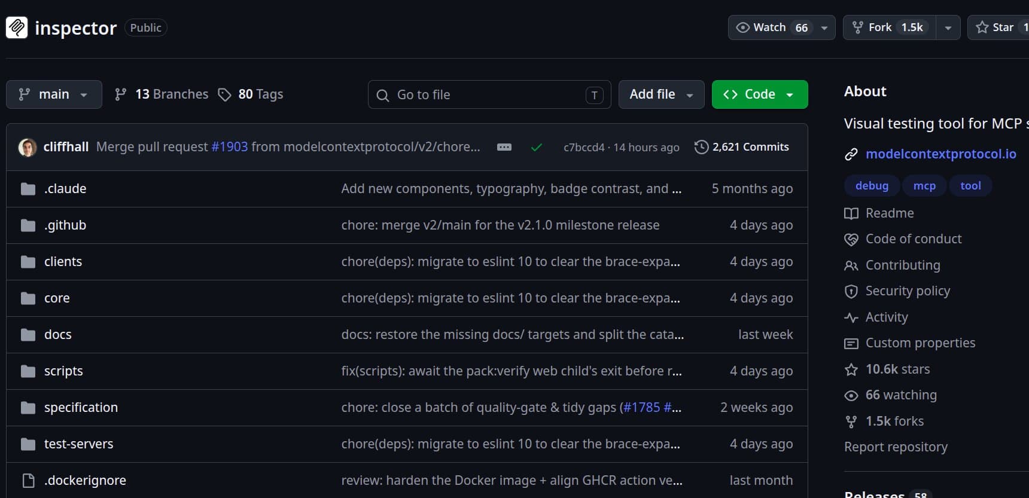The image size is (1029, 498).
Task: Open the core folder name
Action: pyautogui.click(x=57, y=298)
